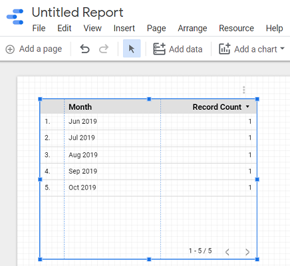Open the table's three-dot options menu
Image resolution: width=290 pixels, height=266 pixels.
click(244, 90)
